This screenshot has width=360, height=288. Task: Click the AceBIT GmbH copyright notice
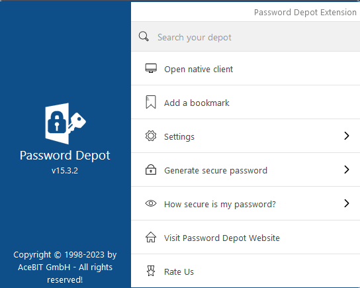pyautogui.click(x=65, y=267)
